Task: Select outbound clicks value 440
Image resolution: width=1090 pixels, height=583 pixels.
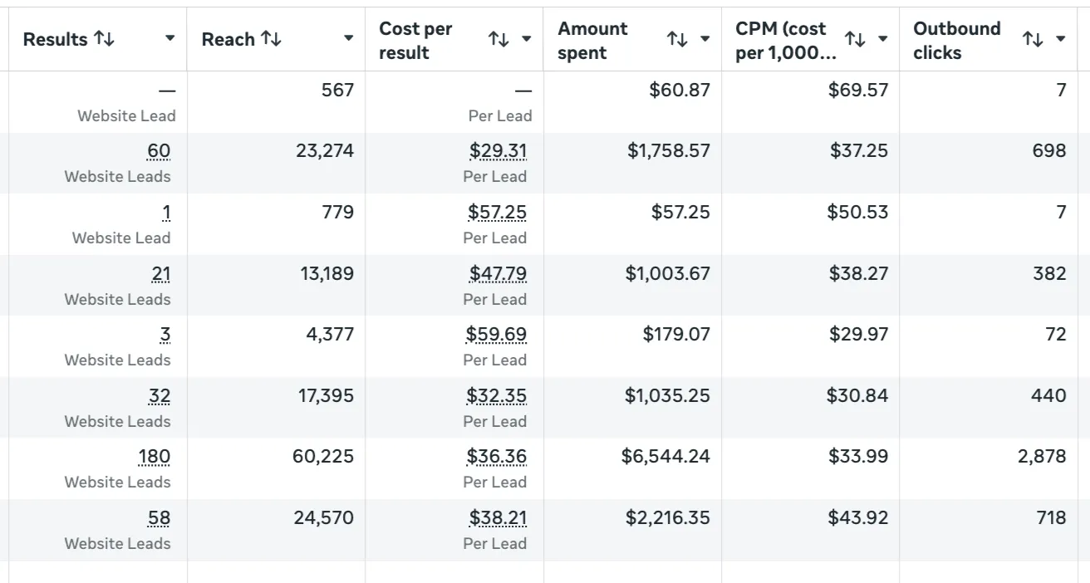Action: coord(1048,396)
